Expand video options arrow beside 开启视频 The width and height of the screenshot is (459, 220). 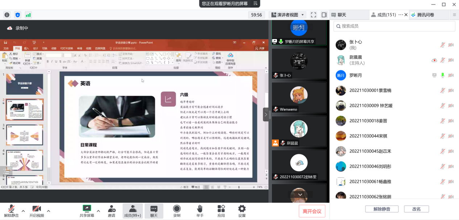click(x=49, y=211)
